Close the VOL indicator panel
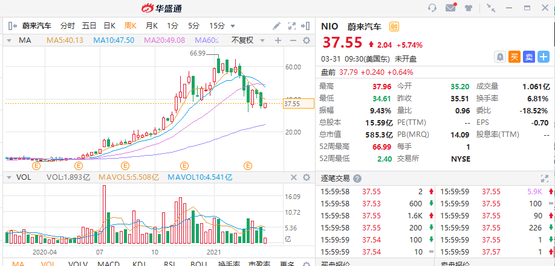This screenshot has width=555, height=266. click(x=294, y=177)
